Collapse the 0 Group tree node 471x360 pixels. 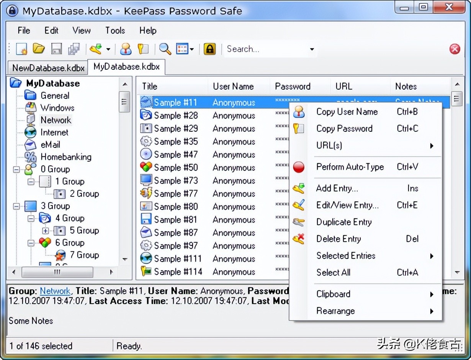click(16, 169)
